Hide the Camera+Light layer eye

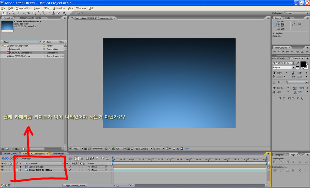click(x=2, y=167)
